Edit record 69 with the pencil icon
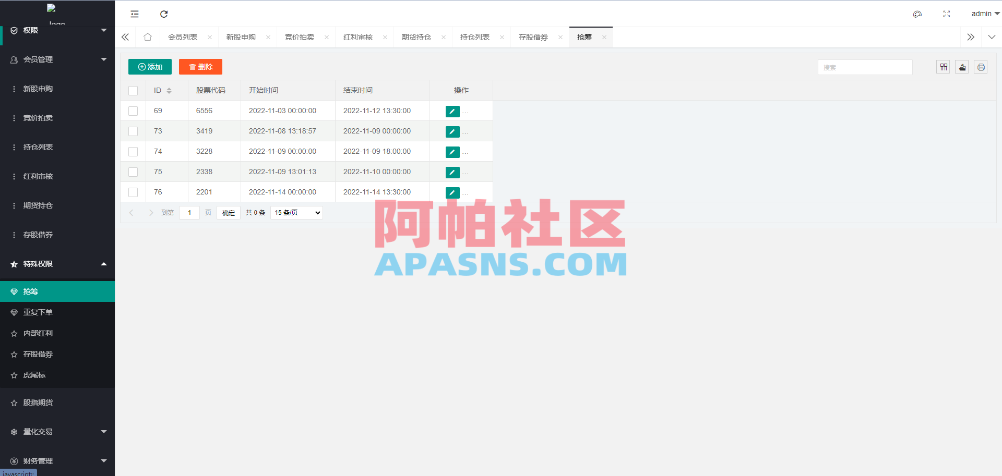The image size is (1002, 476). (452, 111)
